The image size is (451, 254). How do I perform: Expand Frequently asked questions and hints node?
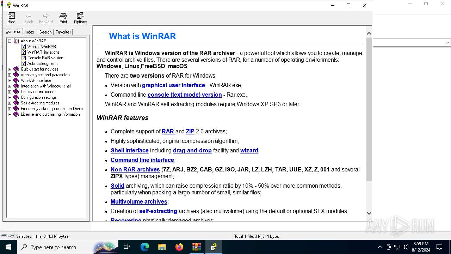(10, 109)
